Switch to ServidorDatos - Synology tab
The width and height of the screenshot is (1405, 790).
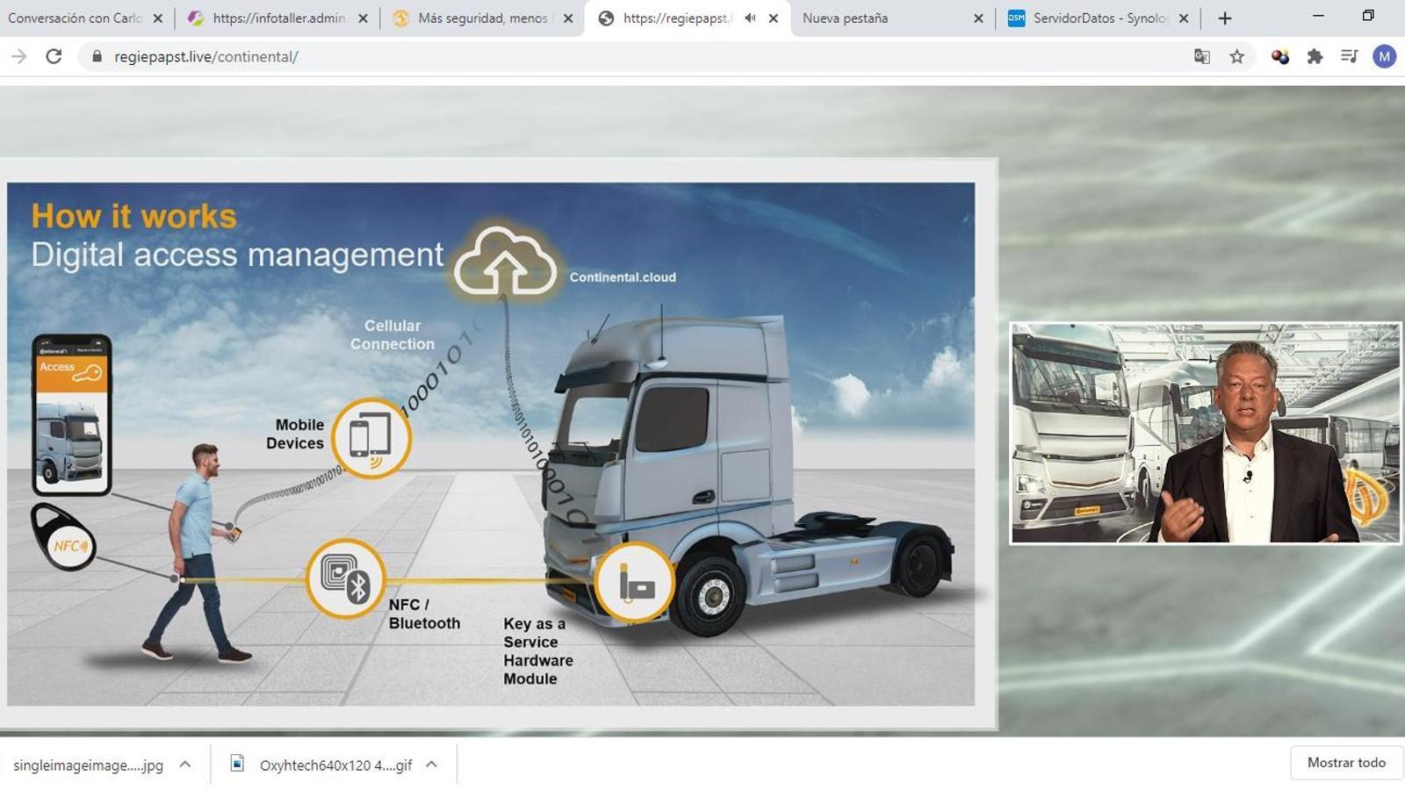[x=1099, y=18]
